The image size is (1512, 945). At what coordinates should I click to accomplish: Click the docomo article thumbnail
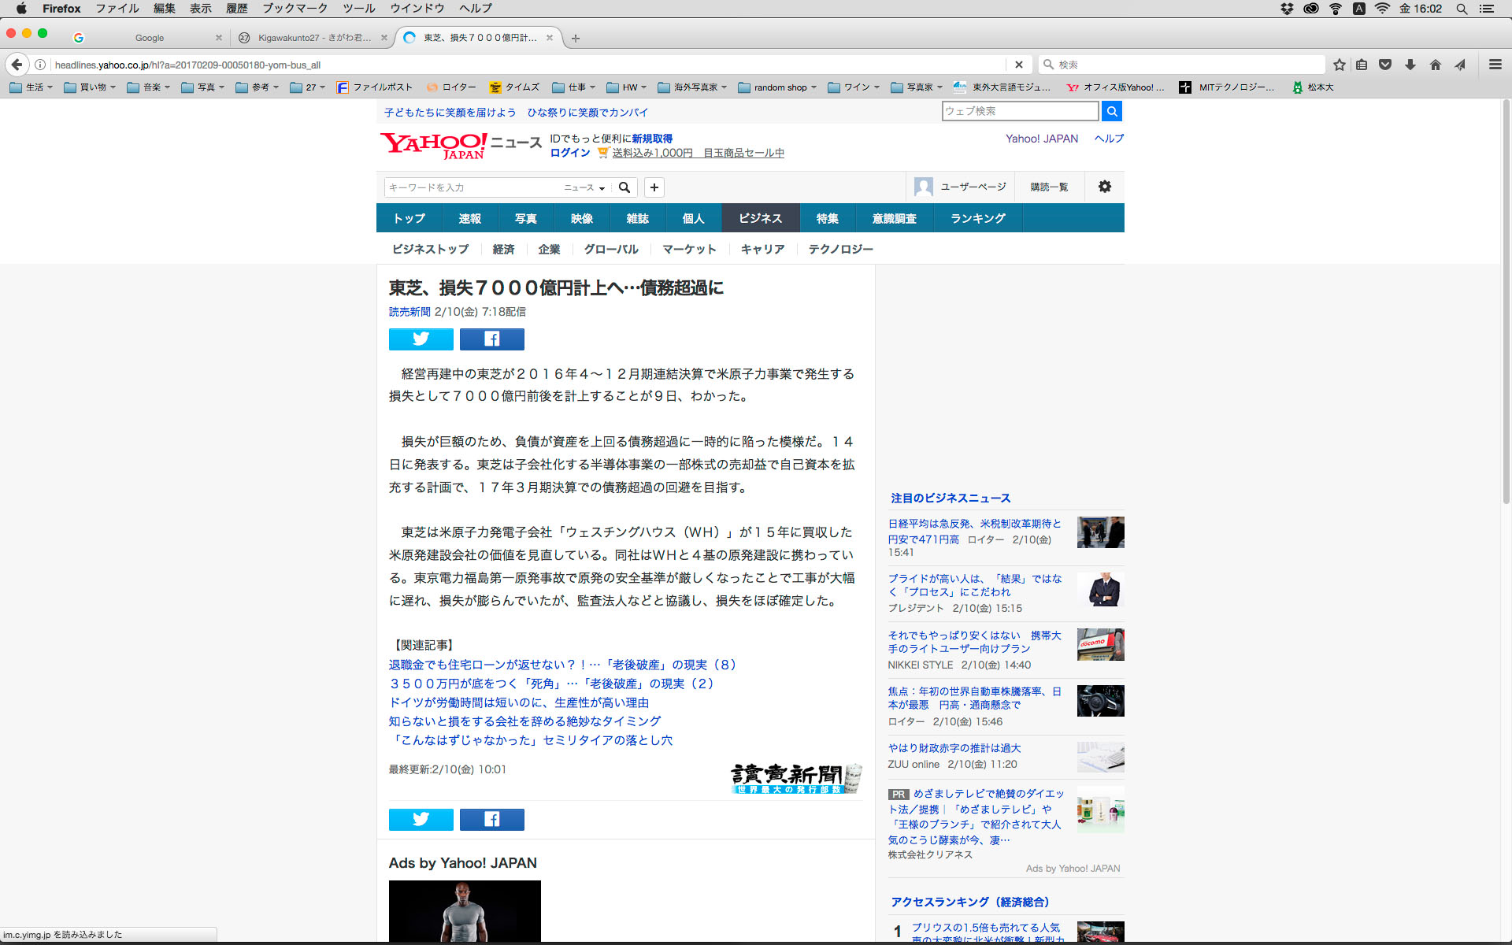tap(1100, 645)
